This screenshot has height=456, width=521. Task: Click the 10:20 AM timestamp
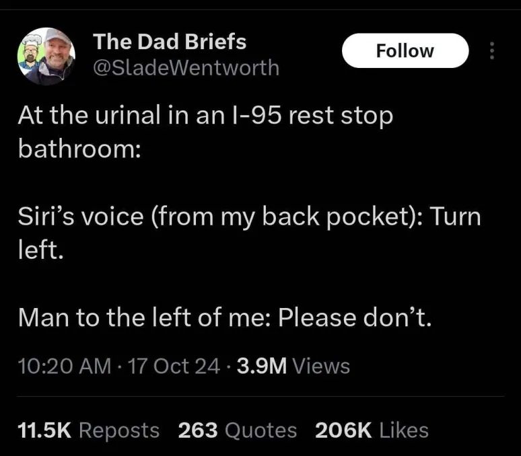point(65,366)
